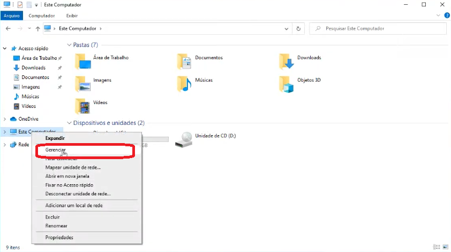Expand the Rede tree node

click(x=5, y=145)
